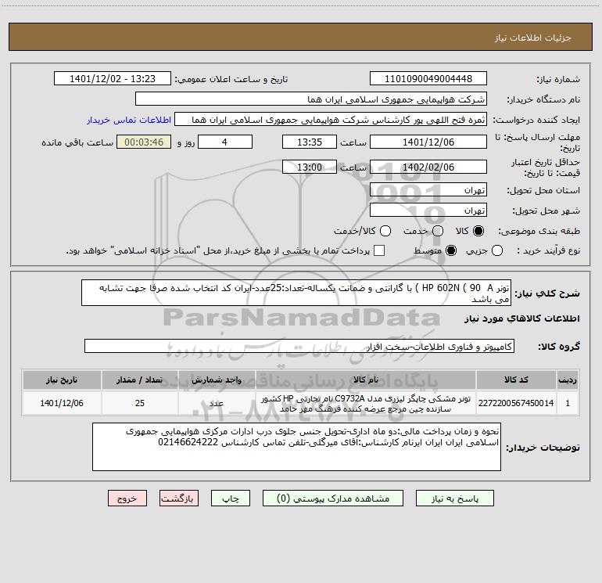Click the خروج exit button

tap(127, 498)
